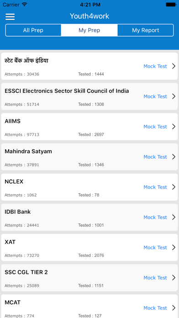Expand the IDBI Bank row chevron arrow

[174, 217]
